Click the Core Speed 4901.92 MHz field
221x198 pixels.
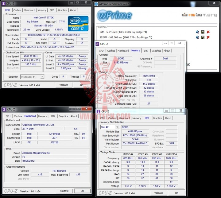[x=31, y=56]
